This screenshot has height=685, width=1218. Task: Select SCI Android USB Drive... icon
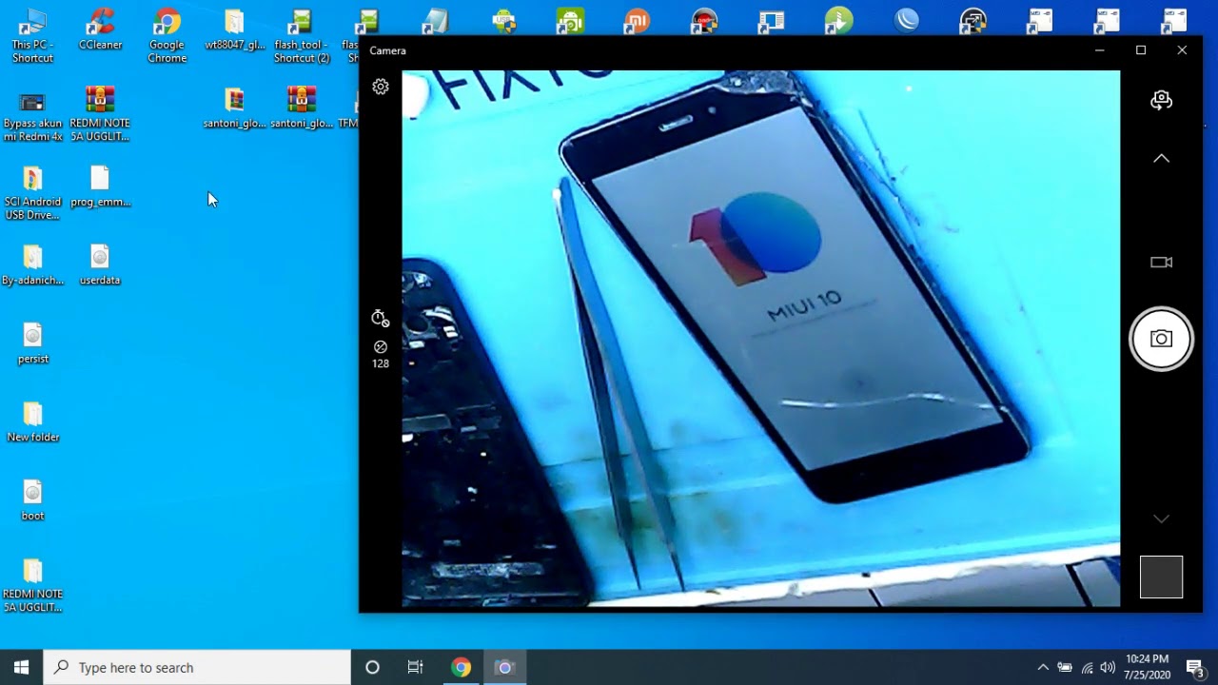coord(32,193)
